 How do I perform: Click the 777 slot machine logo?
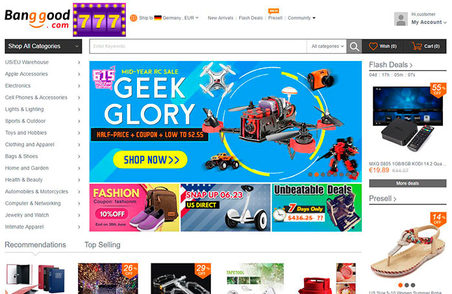point(99,19)
